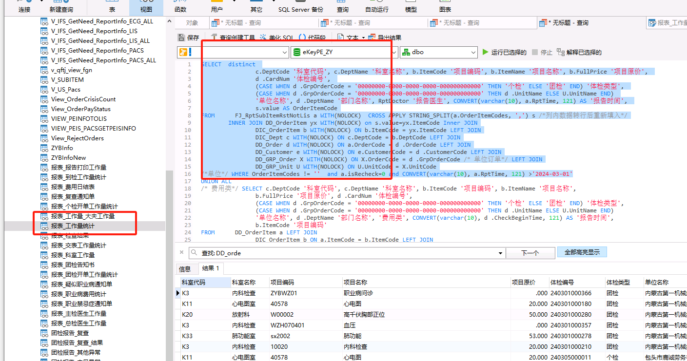The image size is (687, 361).
Task: Click the icon of view 报表_科室工作量
Action: click(44, 255)
